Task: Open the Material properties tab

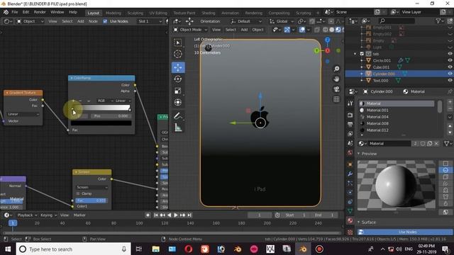Action: click(350, 220)
